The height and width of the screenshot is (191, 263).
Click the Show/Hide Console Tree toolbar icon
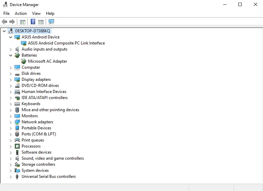tap(23, 22)
